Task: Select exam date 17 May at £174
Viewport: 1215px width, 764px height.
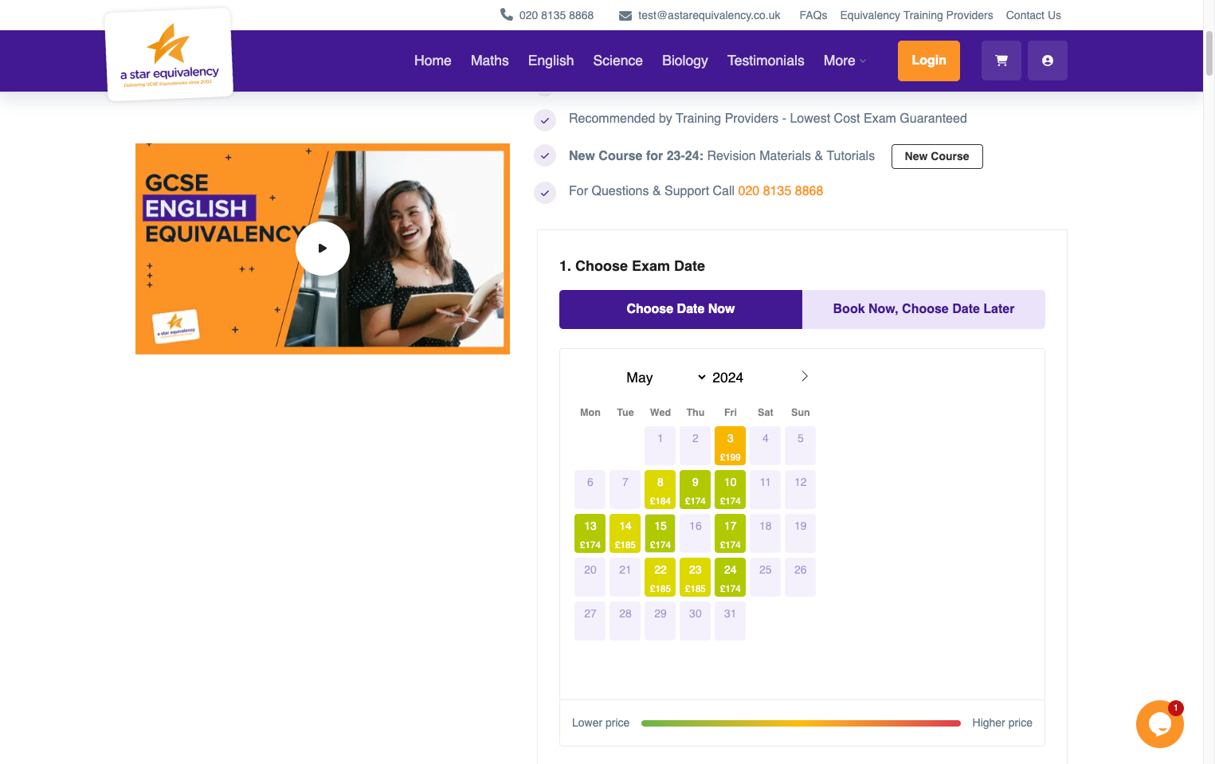Action: (731, 533)
